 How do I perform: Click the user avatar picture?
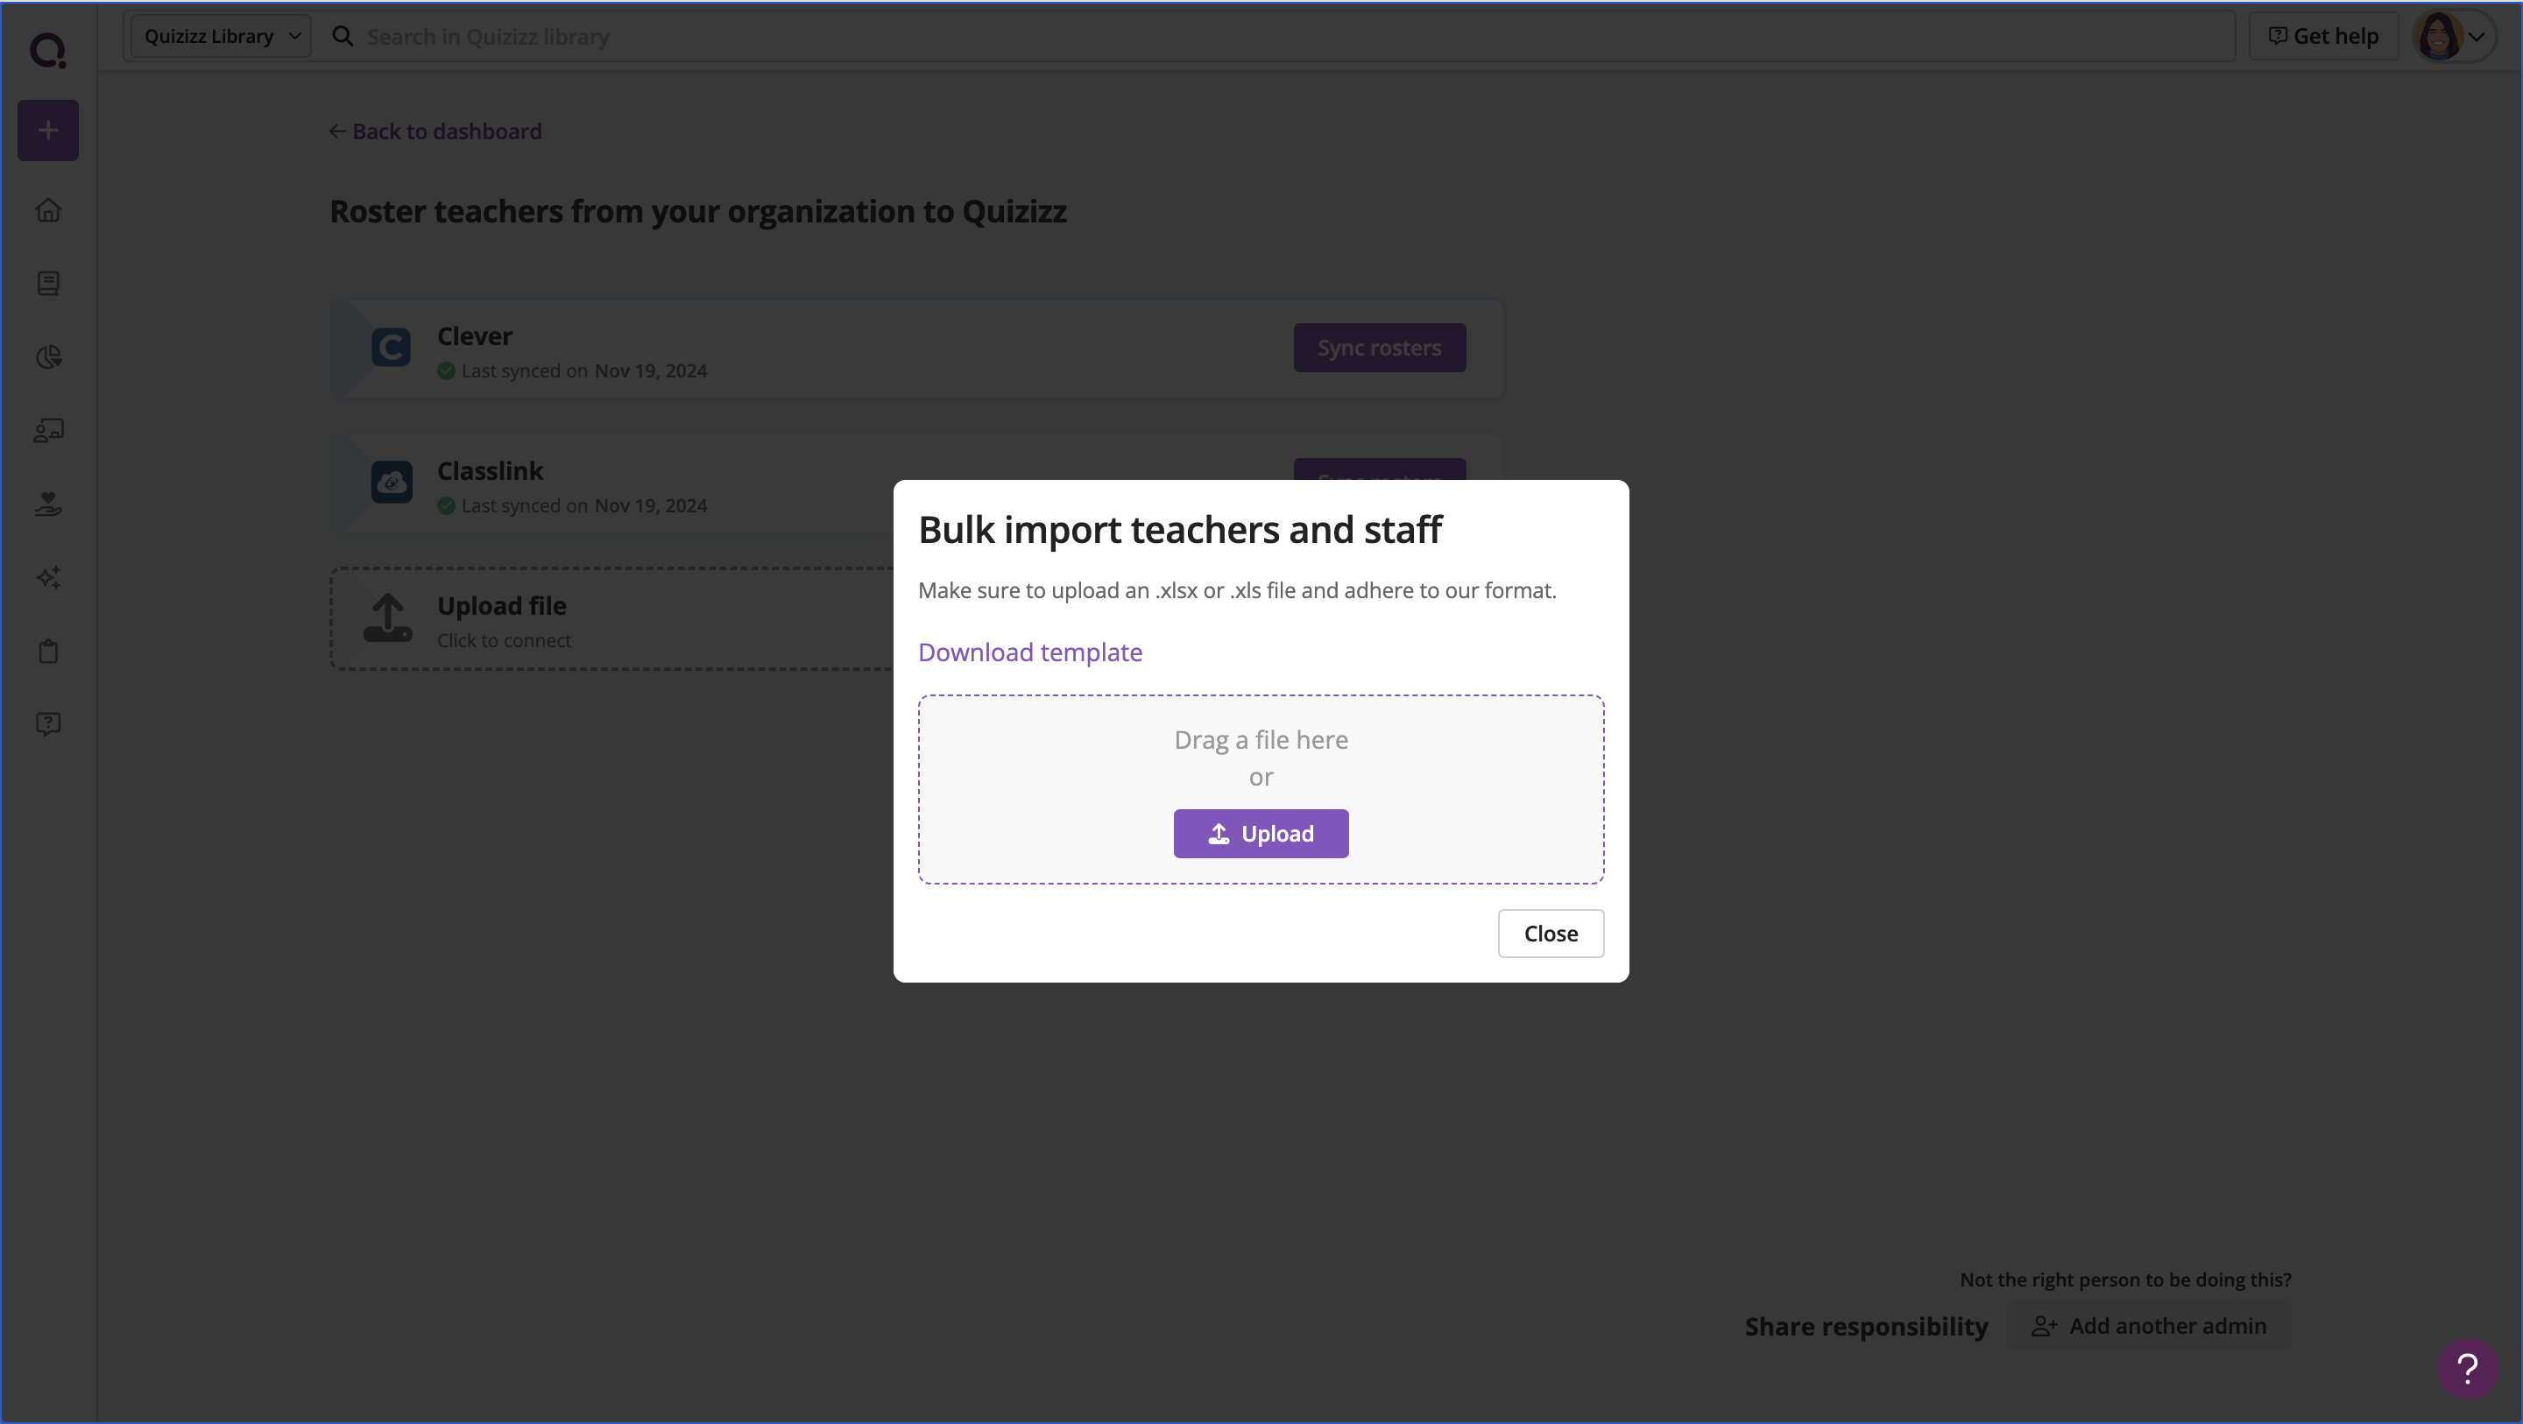pyautogui.click(x=2438, y=36)
